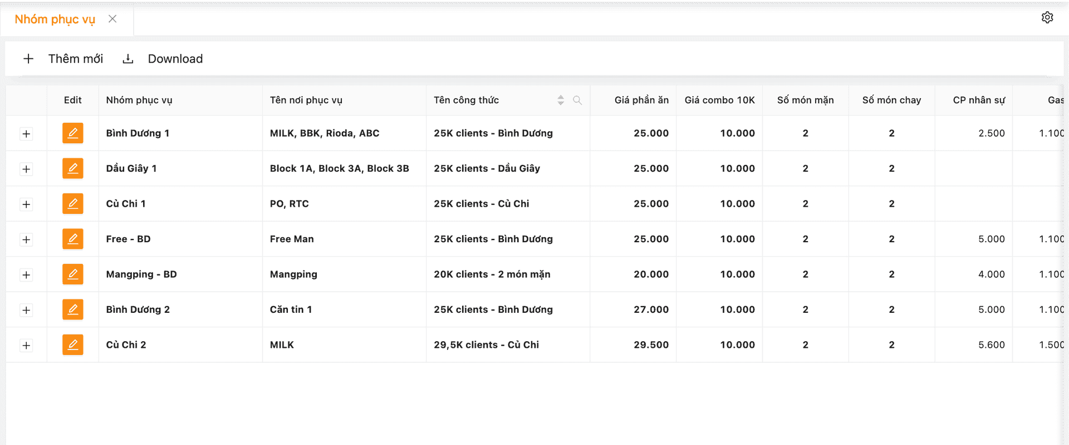Viewport: 1069px width, 445px height.
Task: Edit the Dầu Giây 1 row
Action: tap(73, 168)
